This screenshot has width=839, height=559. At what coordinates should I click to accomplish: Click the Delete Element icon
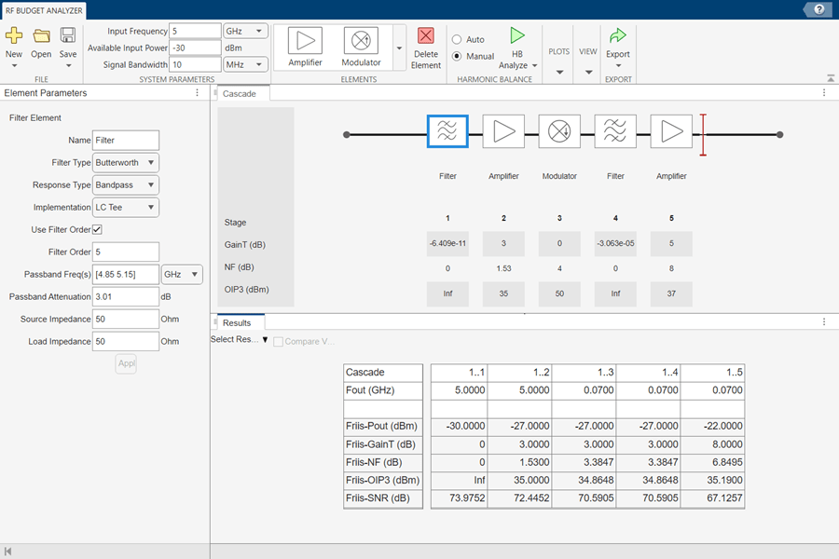pyautogui.click(x=426, y=37)
